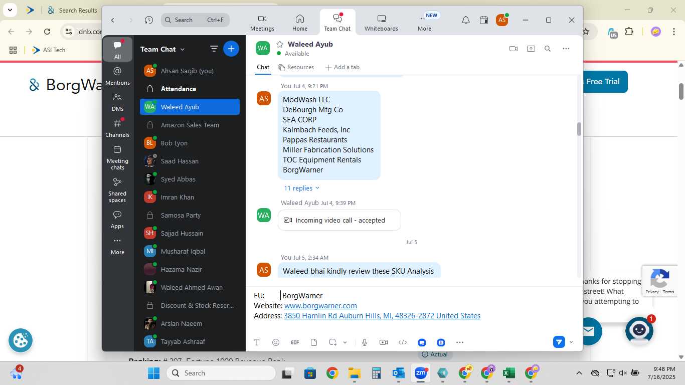This screenshot has height=385, width=685.
Task: Click the notifications bell icon
Action: click(x=466, y=20)
